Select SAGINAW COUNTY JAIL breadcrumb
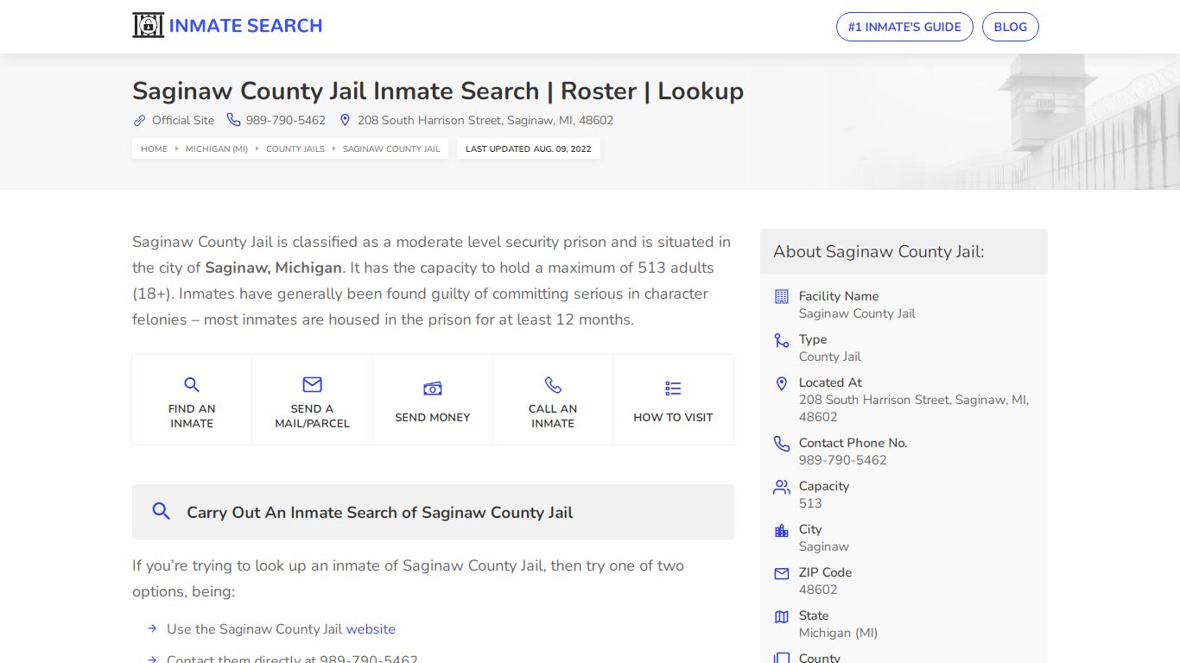The image size is (1180, 663). (391, 148)
